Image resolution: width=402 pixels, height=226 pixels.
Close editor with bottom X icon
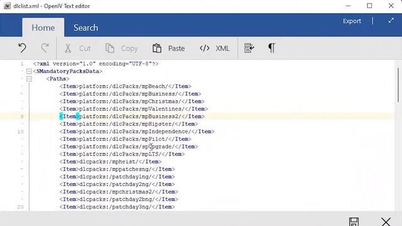pos(386,222)
